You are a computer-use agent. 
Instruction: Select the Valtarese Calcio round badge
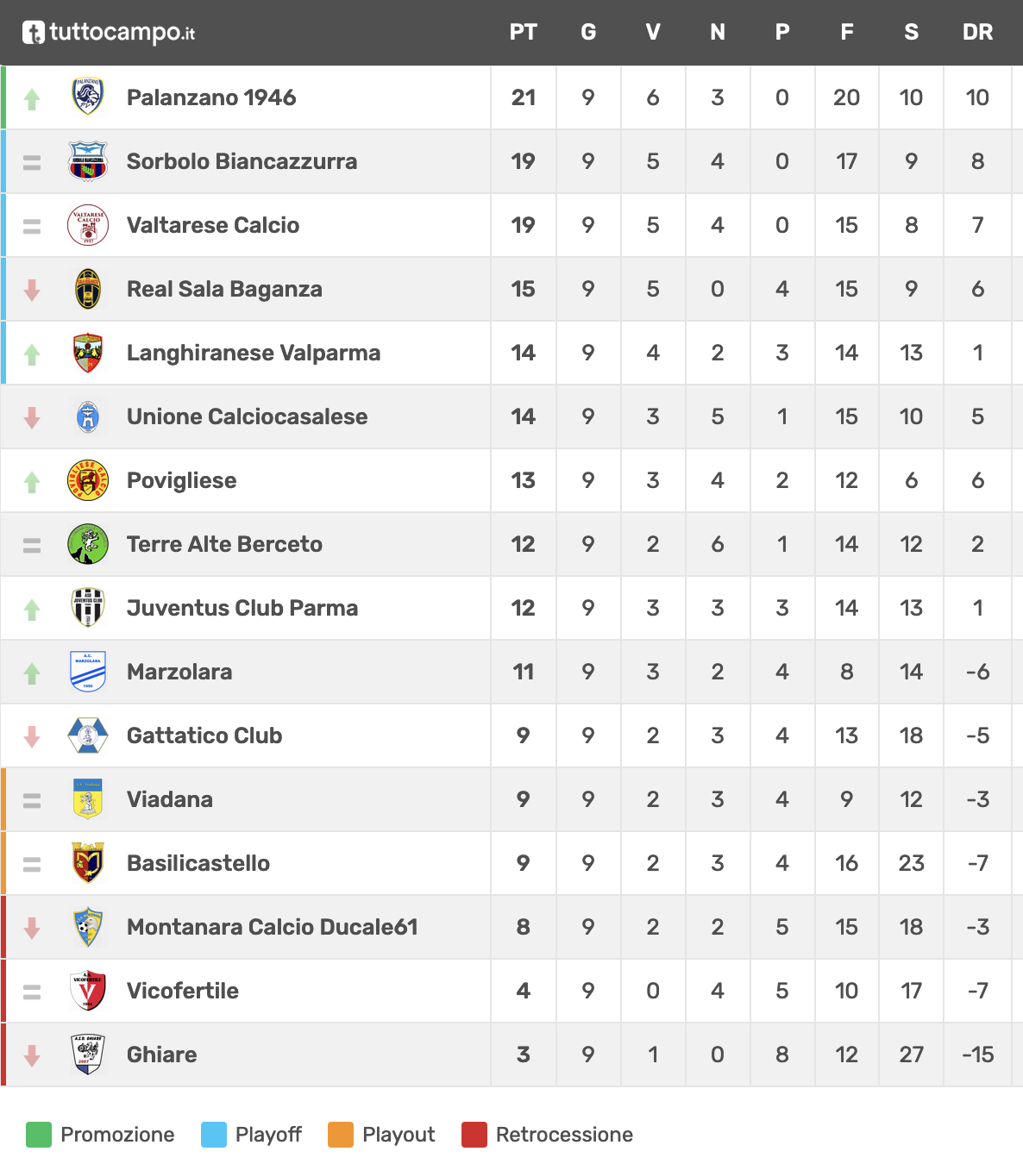[x=88, y=224]
